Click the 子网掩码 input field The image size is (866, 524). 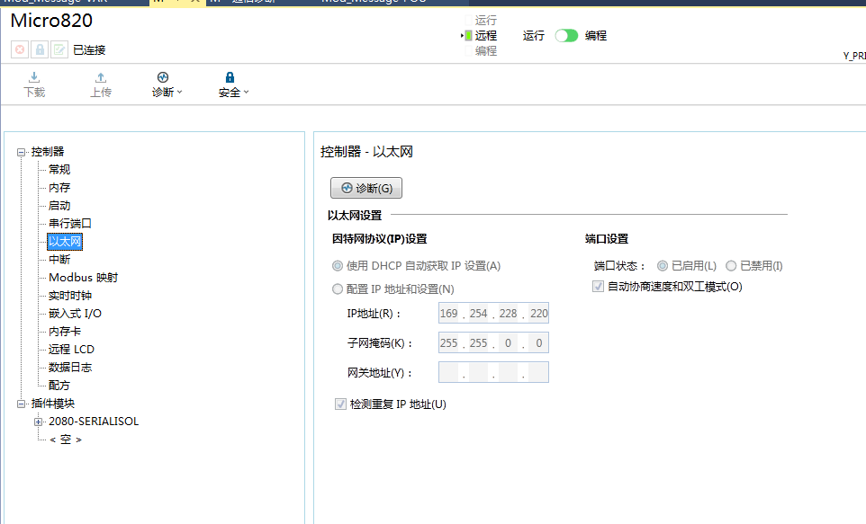click(493, 343)
